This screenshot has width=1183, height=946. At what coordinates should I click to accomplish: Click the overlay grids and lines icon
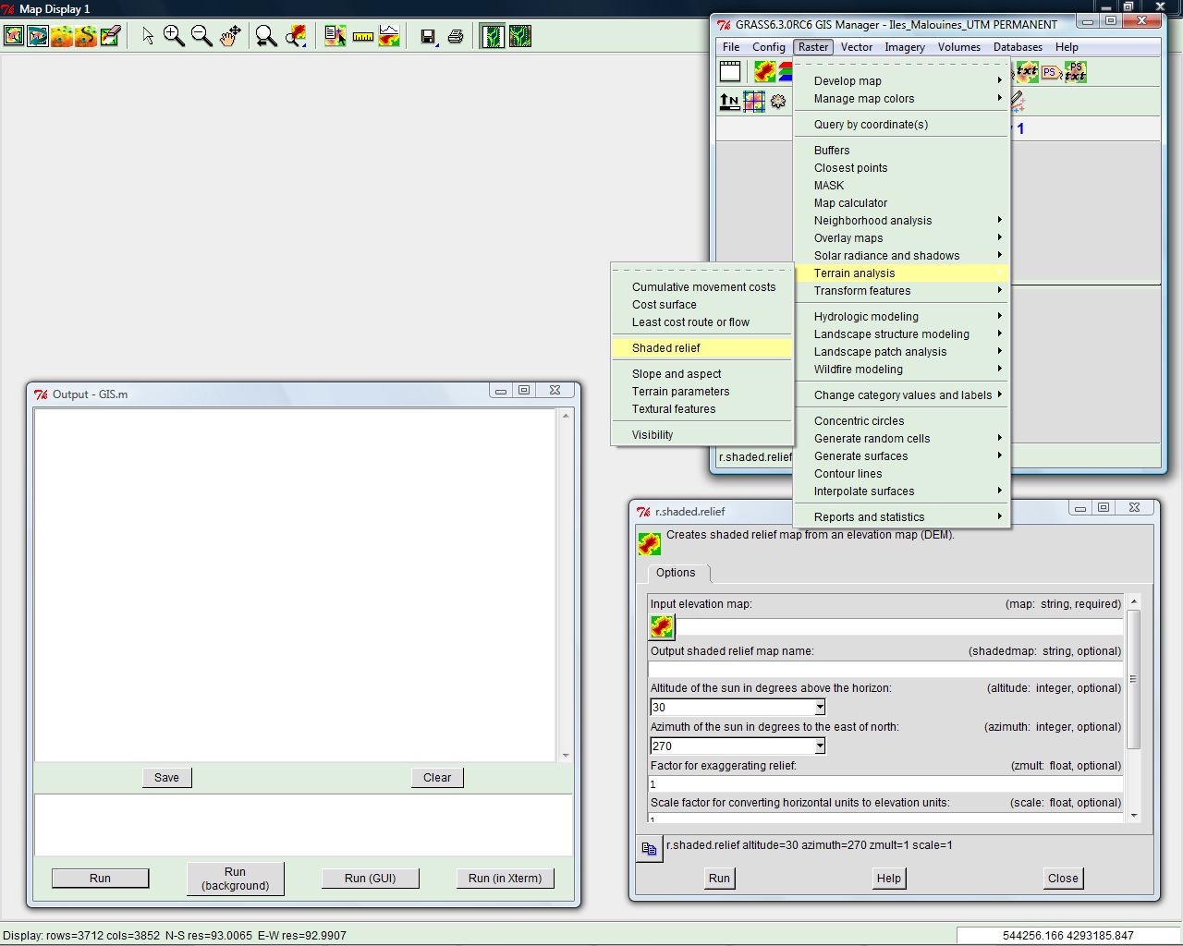754,101
